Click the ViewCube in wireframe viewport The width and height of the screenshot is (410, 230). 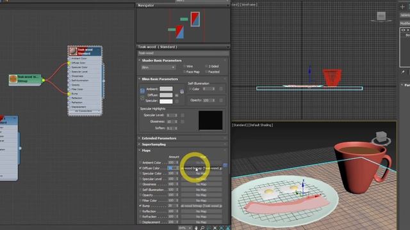tap(381, 17)
